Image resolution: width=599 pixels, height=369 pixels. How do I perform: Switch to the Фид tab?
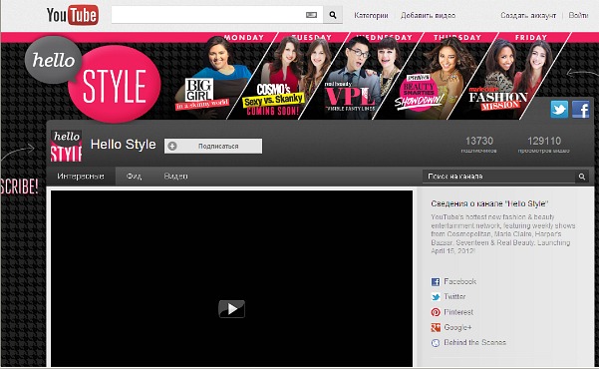[134, 177]
